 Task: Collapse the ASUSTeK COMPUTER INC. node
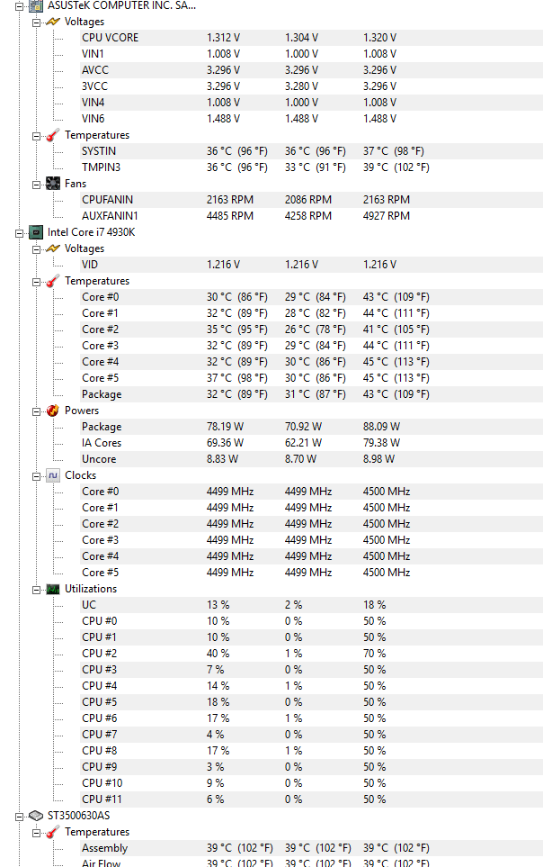pos(20,5)
